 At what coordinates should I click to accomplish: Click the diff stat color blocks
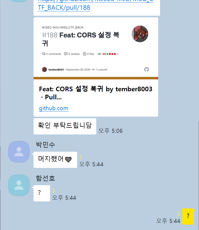click(x=112, y=54)
